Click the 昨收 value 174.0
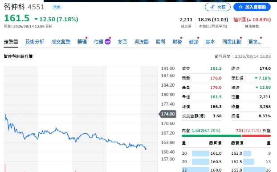The width and height of the screenshot is (277, 172). [x=265, y=68]
